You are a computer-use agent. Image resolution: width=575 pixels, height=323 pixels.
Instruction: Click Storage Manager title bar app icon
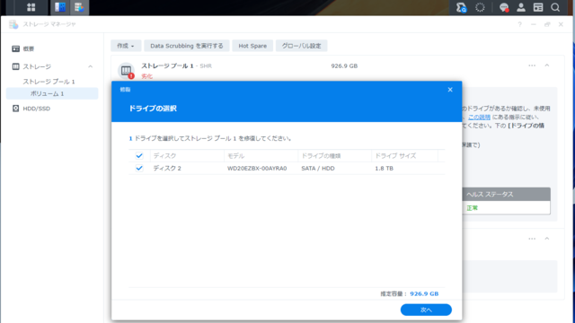[x=13, y=24]
